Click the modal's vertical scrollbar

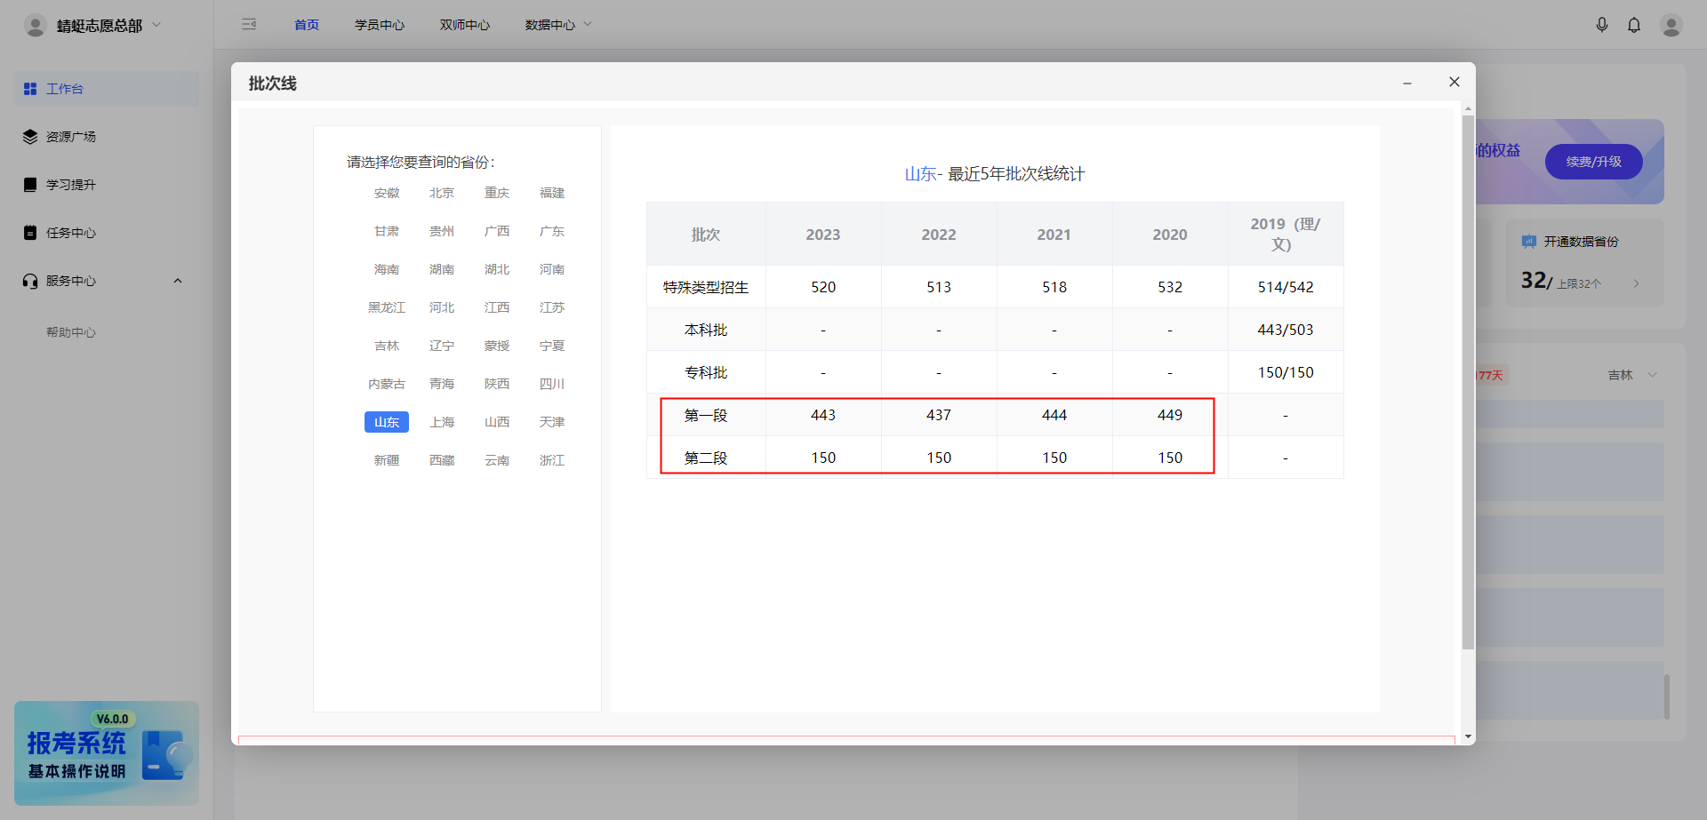(x=1467, y=400)
